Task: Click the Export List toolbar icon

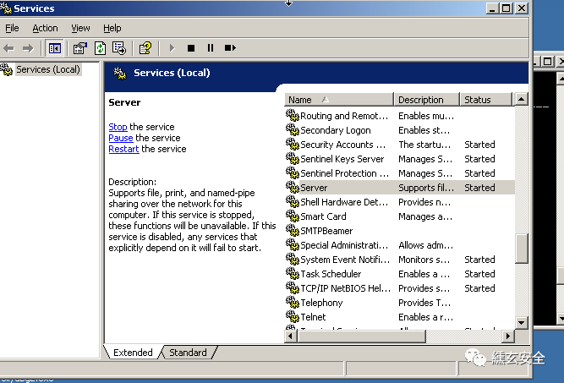Action: (x=119, y=48)
